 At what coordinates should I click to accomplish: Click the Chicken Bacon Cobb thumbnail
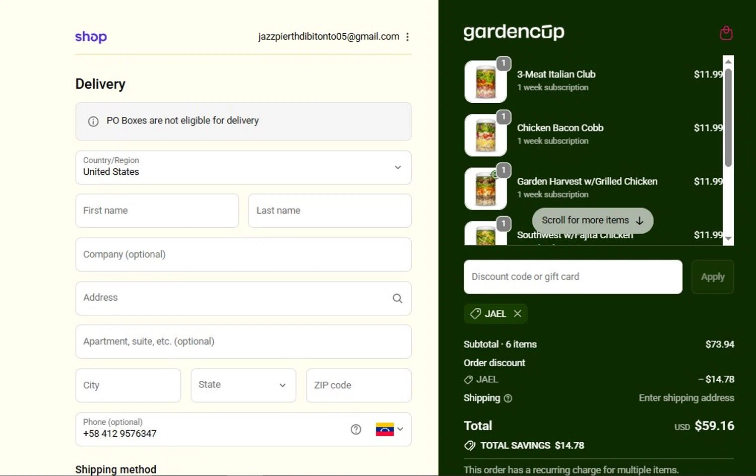coord(485,135)
